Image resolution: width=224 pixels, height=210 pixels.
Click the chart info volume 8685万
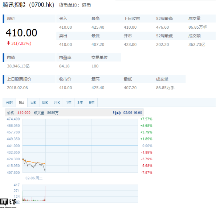pyautogui.click(x=53, y=113)
